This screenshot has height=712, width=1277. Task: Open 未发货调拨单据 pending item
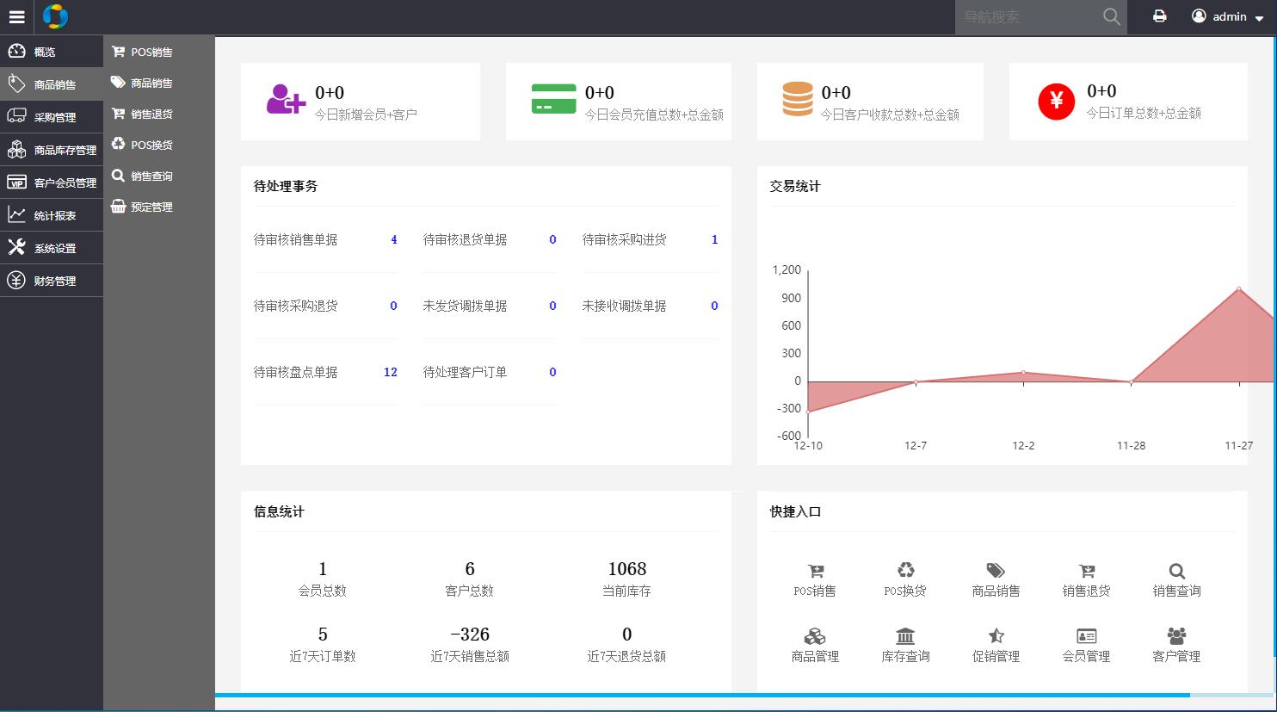click(490, 306)
